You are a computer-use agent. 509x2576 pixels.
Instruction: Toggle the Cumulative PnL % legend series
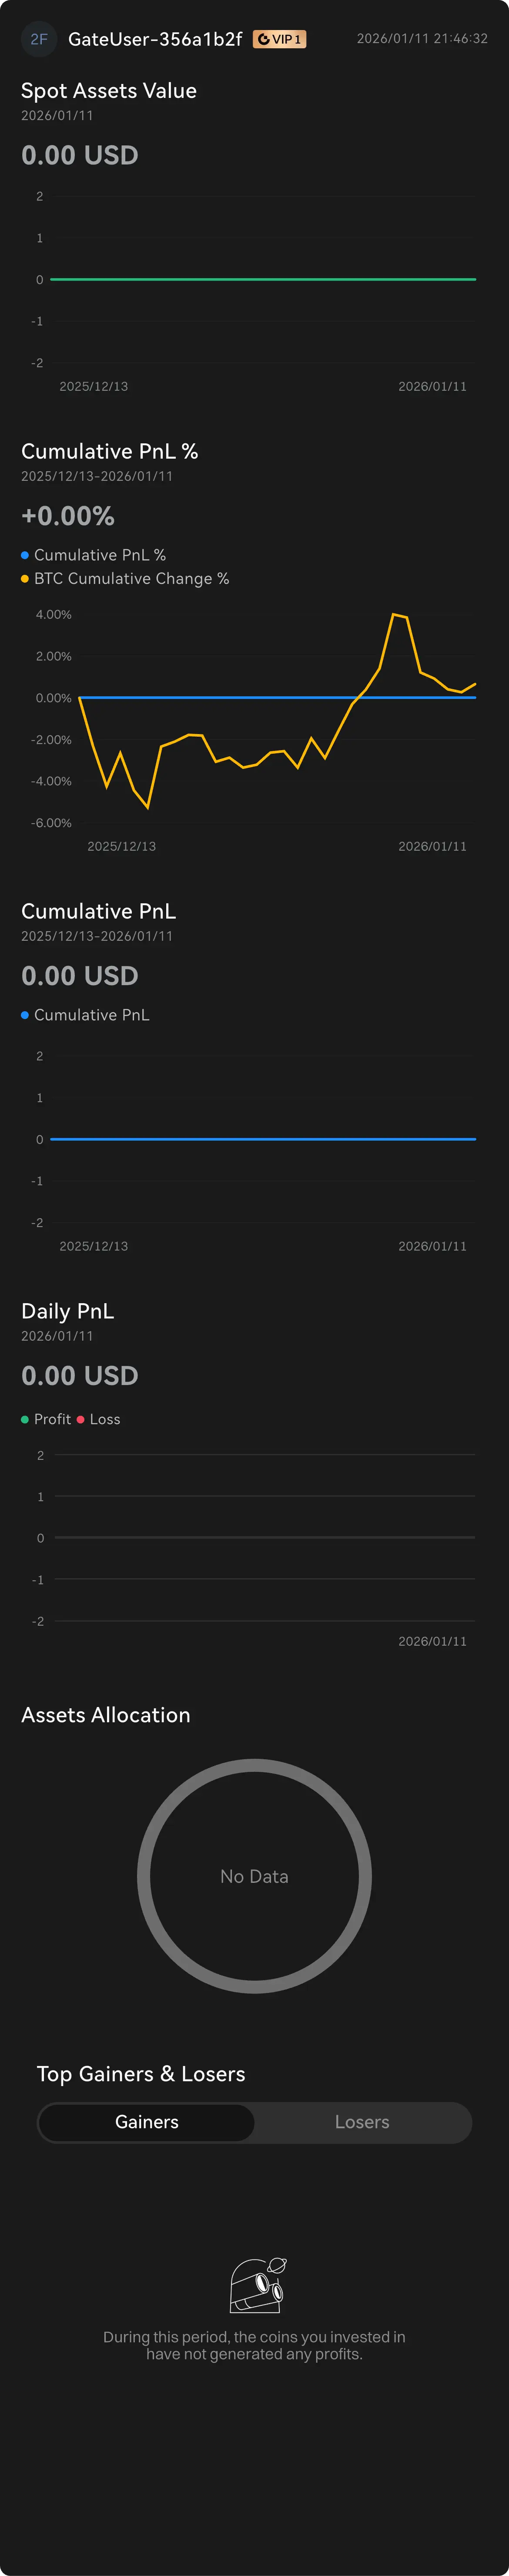[x=94, y=555]
